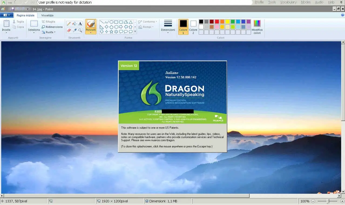Open the Paint file menu dropdown

click(6, 15)
